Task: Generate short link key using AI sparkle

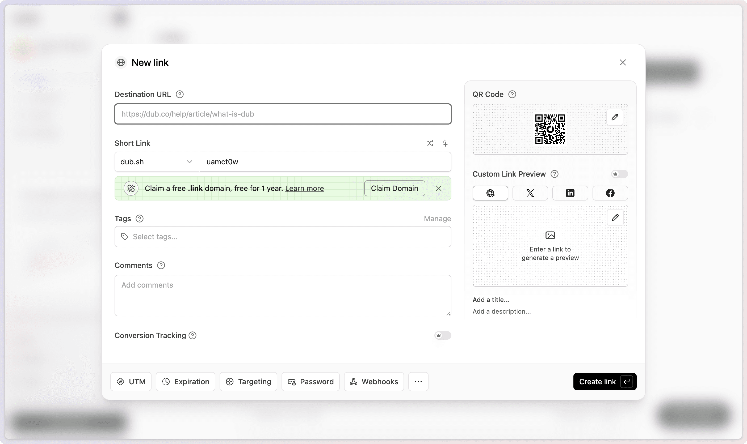Action: pos(445,143)
